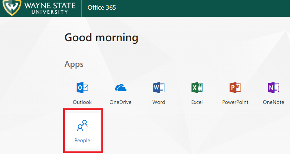Click the Excel label text
This screenshot has width=290, height=154.
[197, 102]
